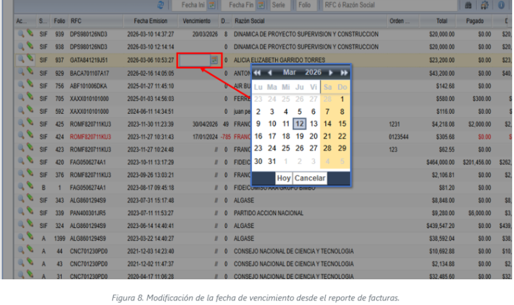Screen dimensions: 514x305
Task: Click the pencil icon on the folio 938 row
Action: pos(30,46)
